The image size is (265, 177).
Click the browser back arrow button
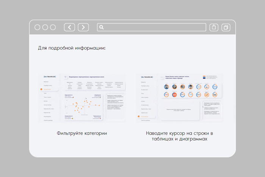[69, 27]
